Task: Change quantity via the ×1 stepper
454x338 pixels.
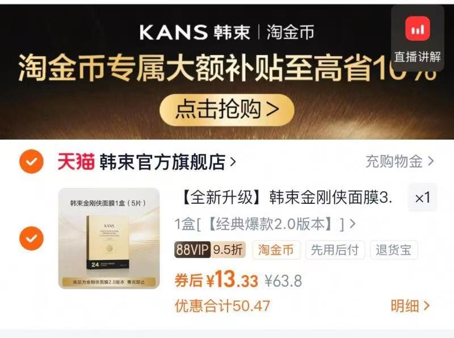Action: (x=422, y=198)
